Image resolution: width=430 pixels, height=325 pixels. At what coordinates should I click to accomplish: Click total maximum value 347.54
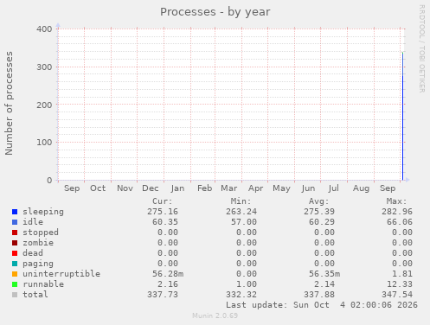[397, 295]
